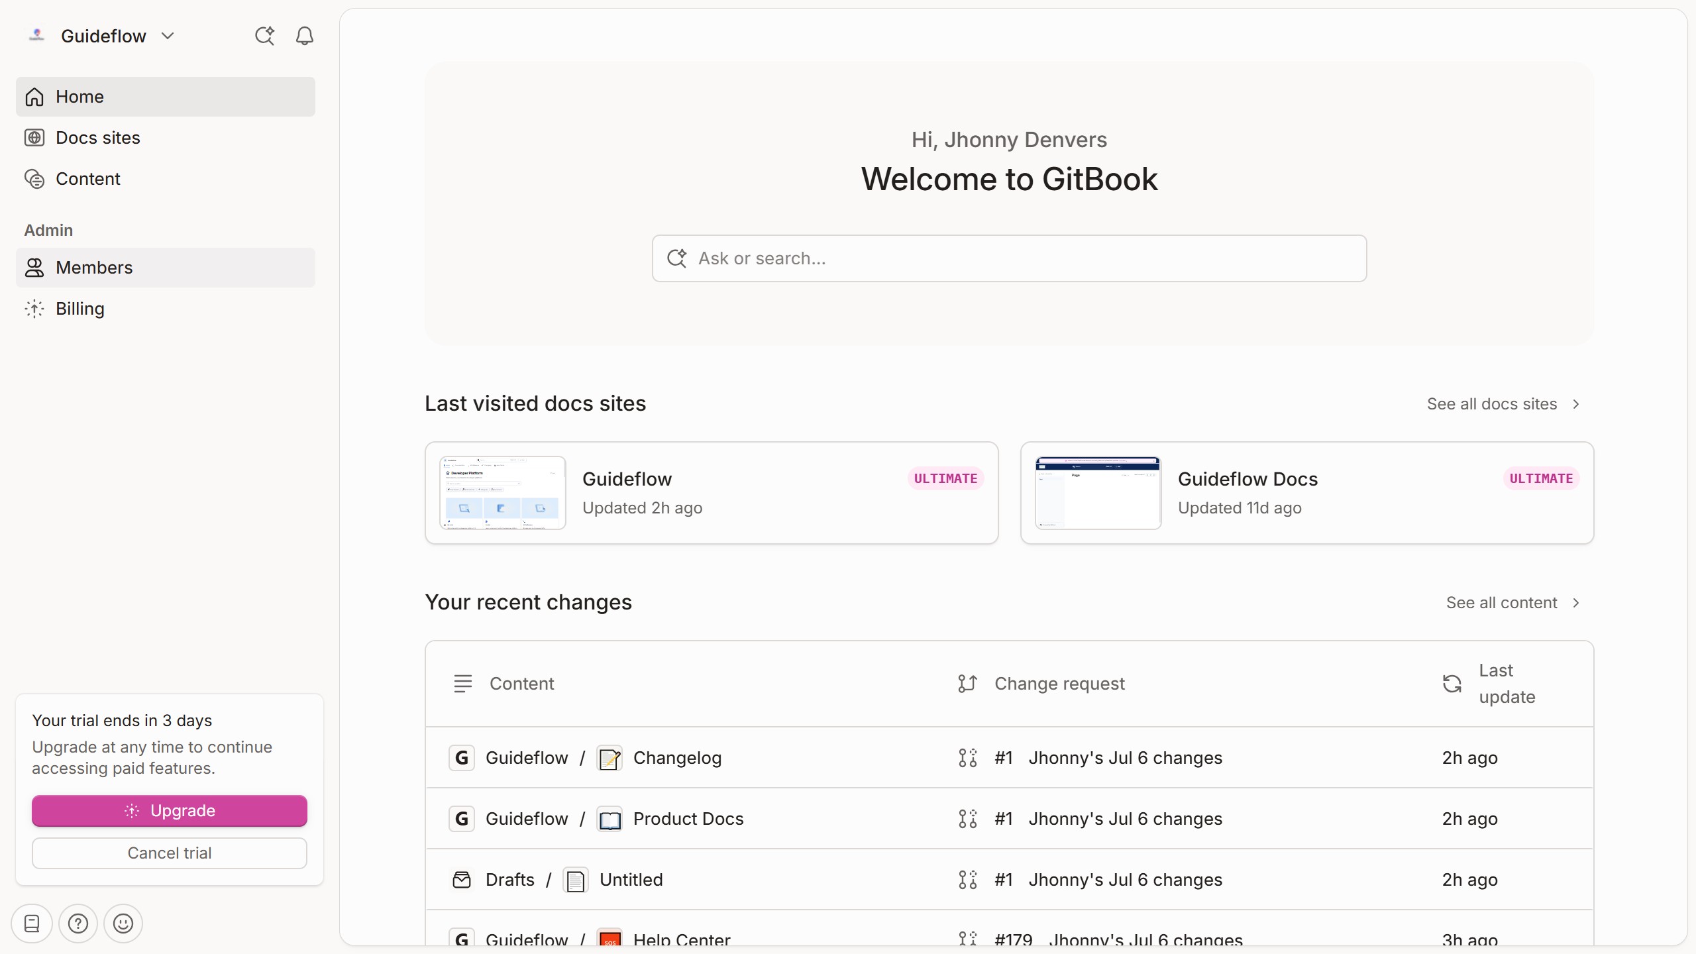Follow the See all content link
The height and width of the screenshot is (954, 1696).
coord(1501,603)
